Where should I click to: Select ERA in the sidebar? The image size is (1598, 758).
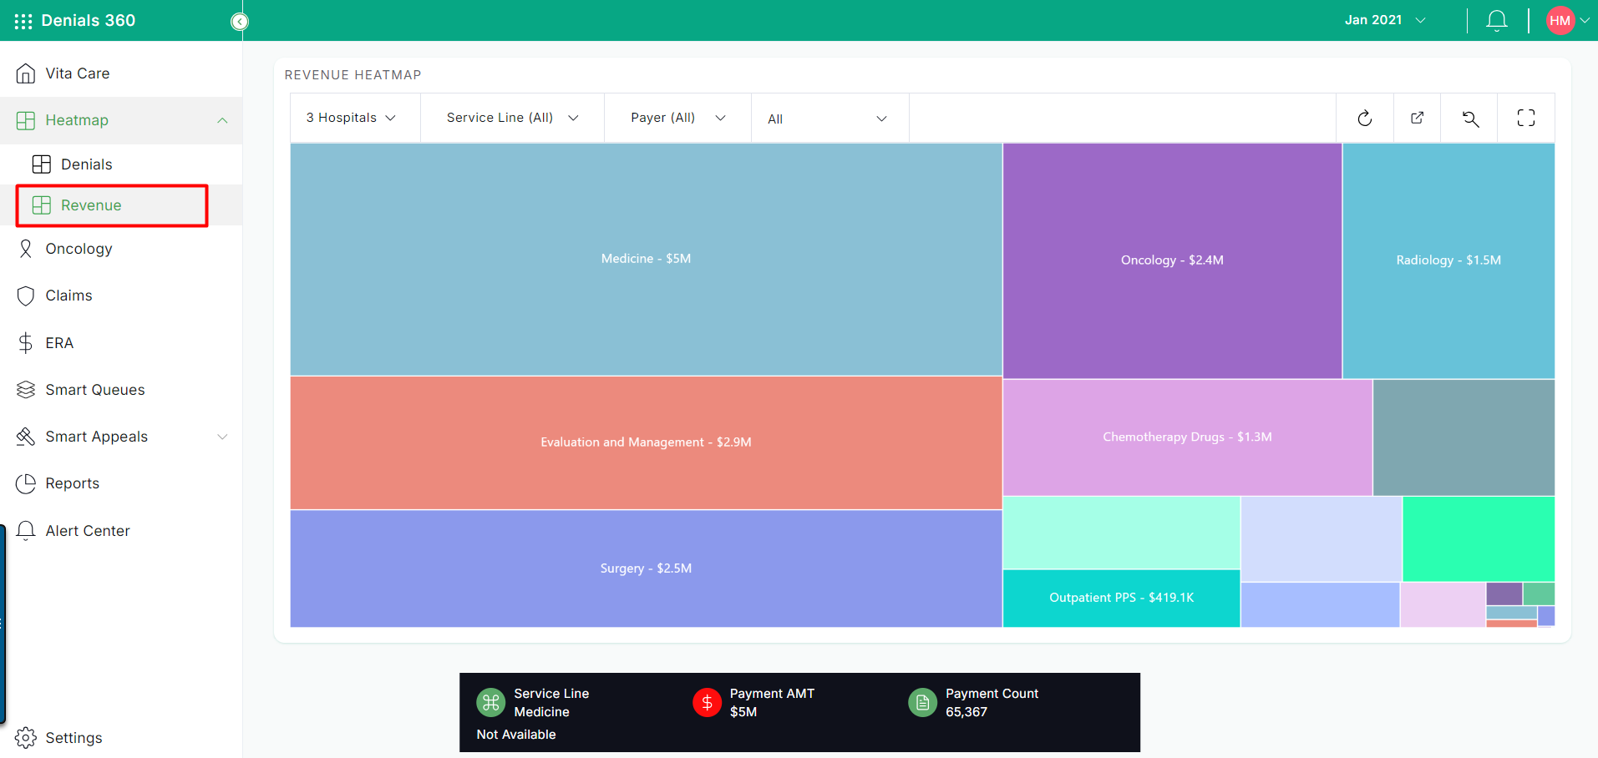click(58, 342)
